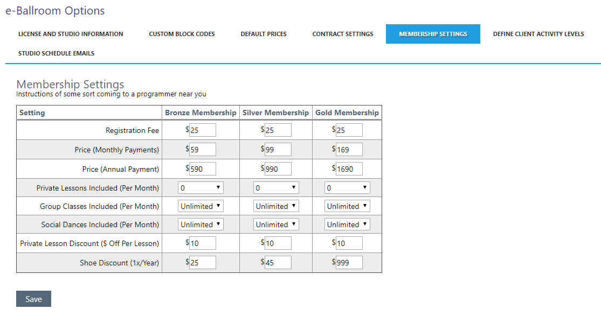Open the License and Studio Information tab

(x=71, y=34)
